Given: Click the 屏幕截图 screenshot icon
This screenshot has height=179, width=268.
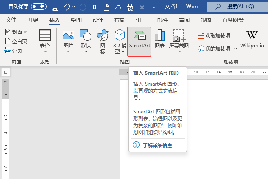Looking at the screenshot, I should 179,35.
